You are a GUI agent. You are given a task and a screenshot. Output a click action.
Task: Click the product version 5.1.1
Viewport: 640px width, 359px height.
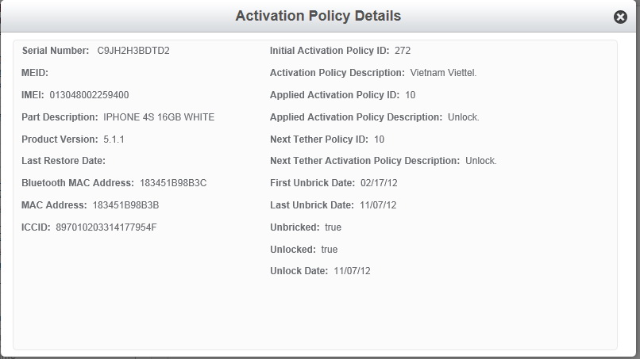coord(114,139)
